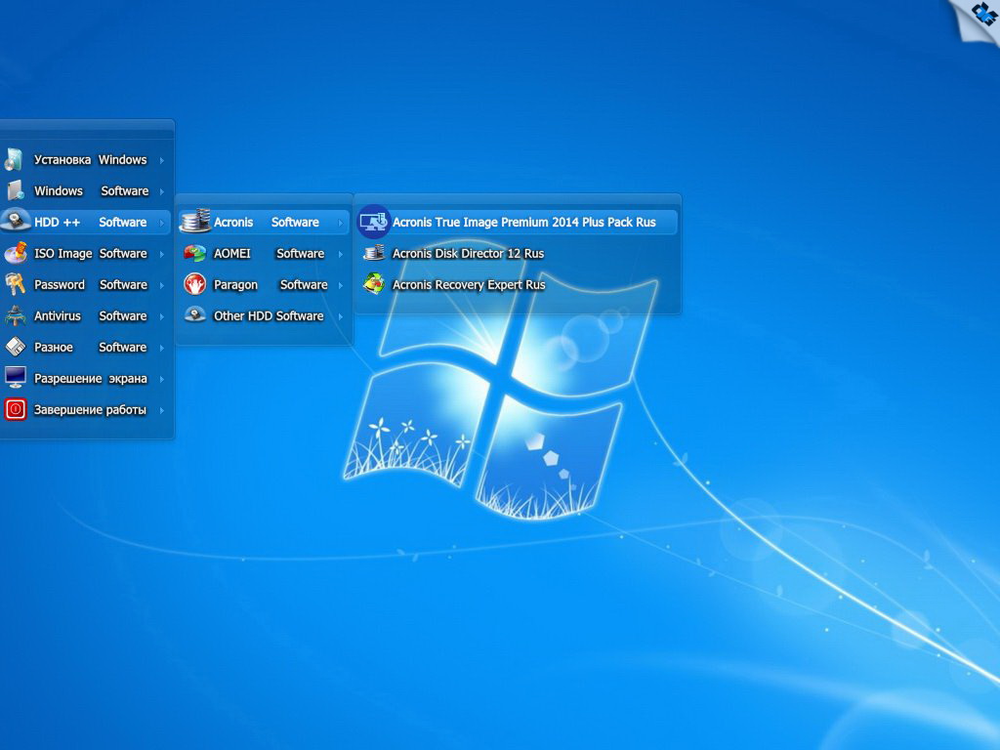Expand the Разное Software submenu arrow
The image size is (1000, 750).
[162, 348]
